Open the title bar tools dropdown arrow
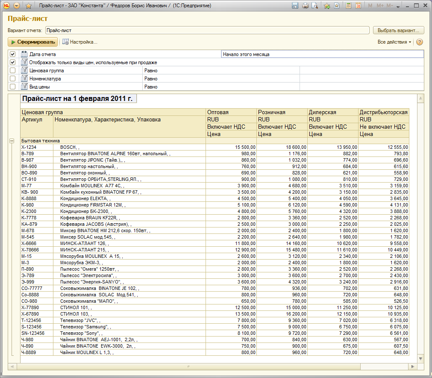The width and height of the screenshot is (432, 378). point(398,6)
